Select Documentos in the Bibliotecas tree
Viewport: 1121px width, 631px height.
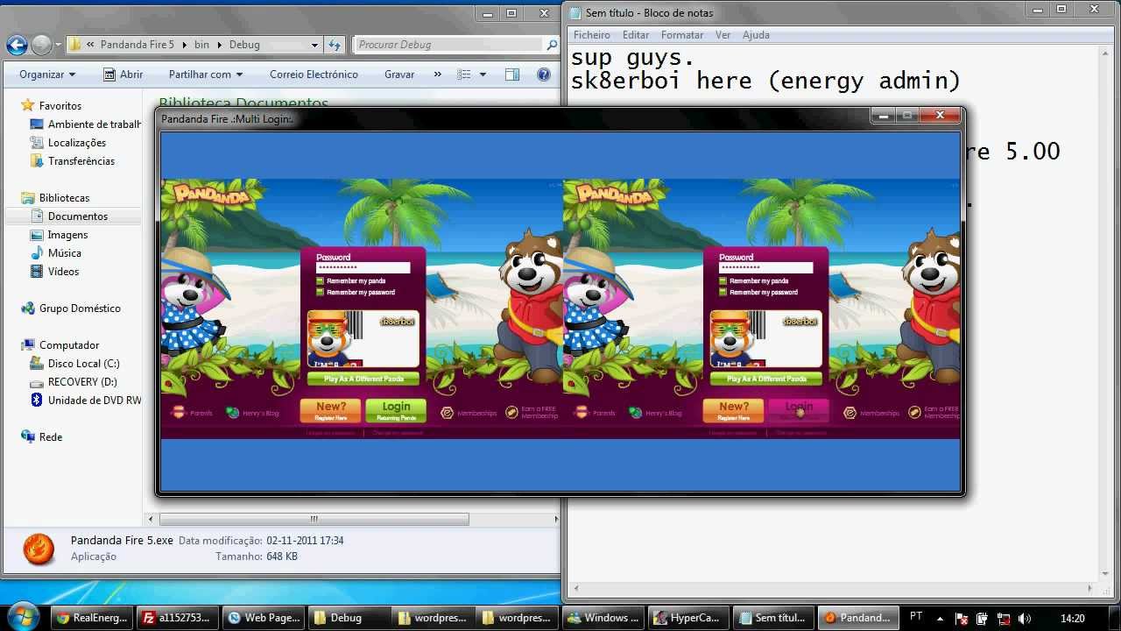[x=78, y=216]
